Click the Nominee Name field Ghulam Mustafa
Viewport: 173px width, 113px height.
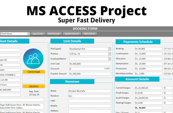coord(90,91)
